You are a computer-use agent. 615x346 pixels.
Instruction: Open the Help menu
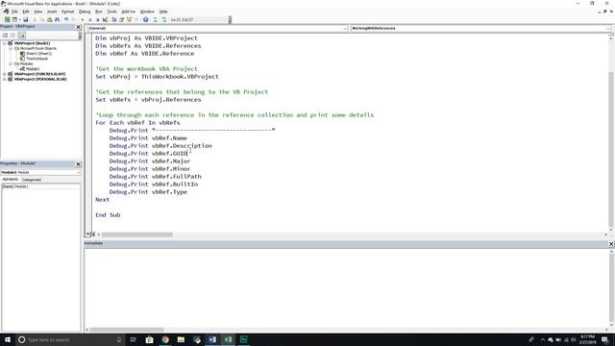163,12
